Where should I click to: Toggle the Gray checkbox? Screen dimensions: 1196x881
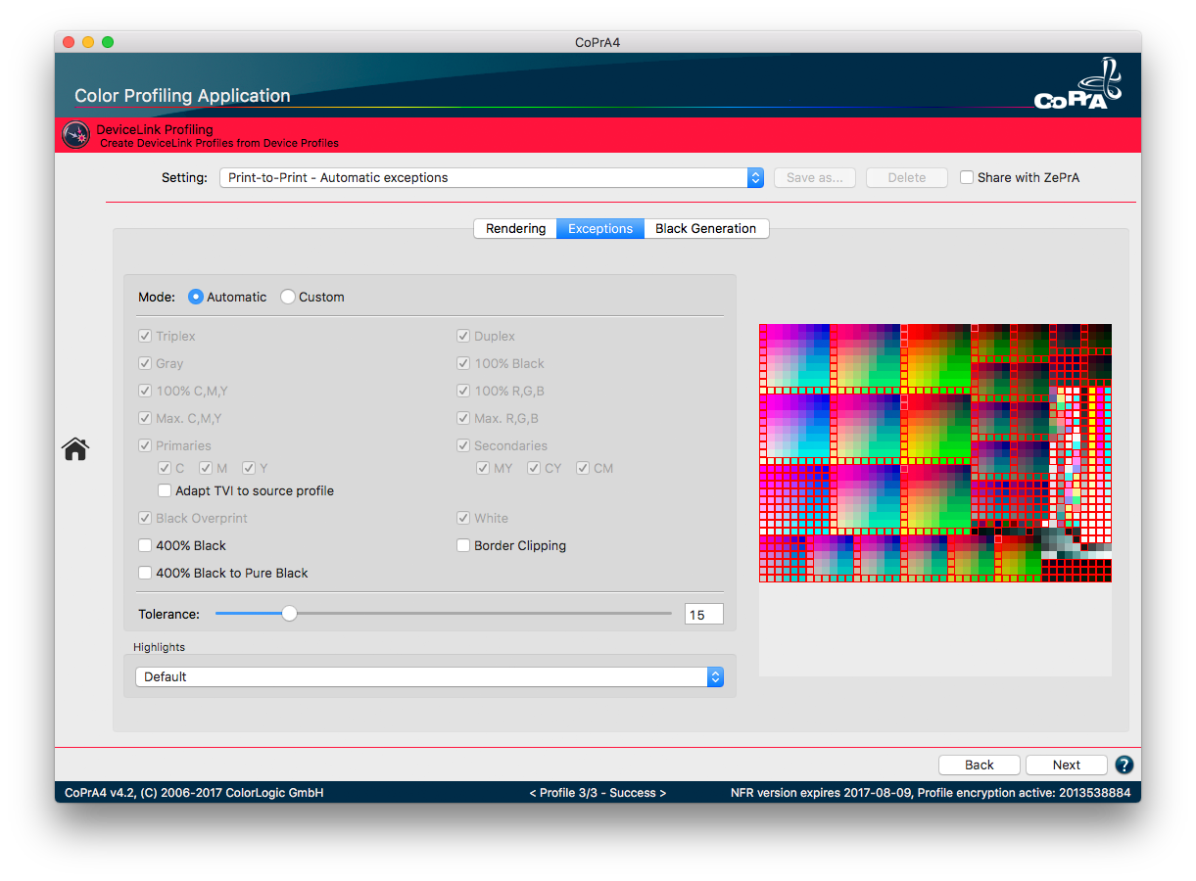pos(145,363)
